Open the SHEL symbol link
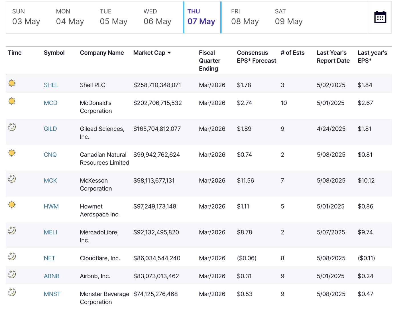Screen dimensions: 399x309 (x=51, y=85)
